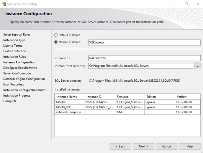Image resolution: width=203 pixels, height=153 pixels.
Task: Click the MSSQL11.KASDB_R... instance ID cell
Action: [100, 107]
